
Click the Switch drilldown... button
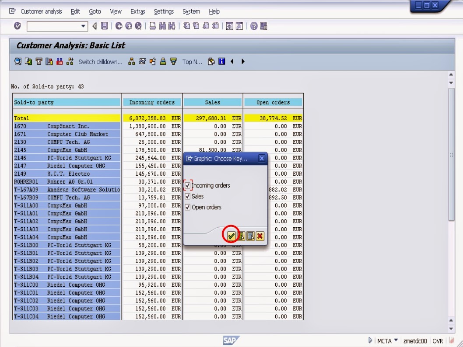point(100,62)
